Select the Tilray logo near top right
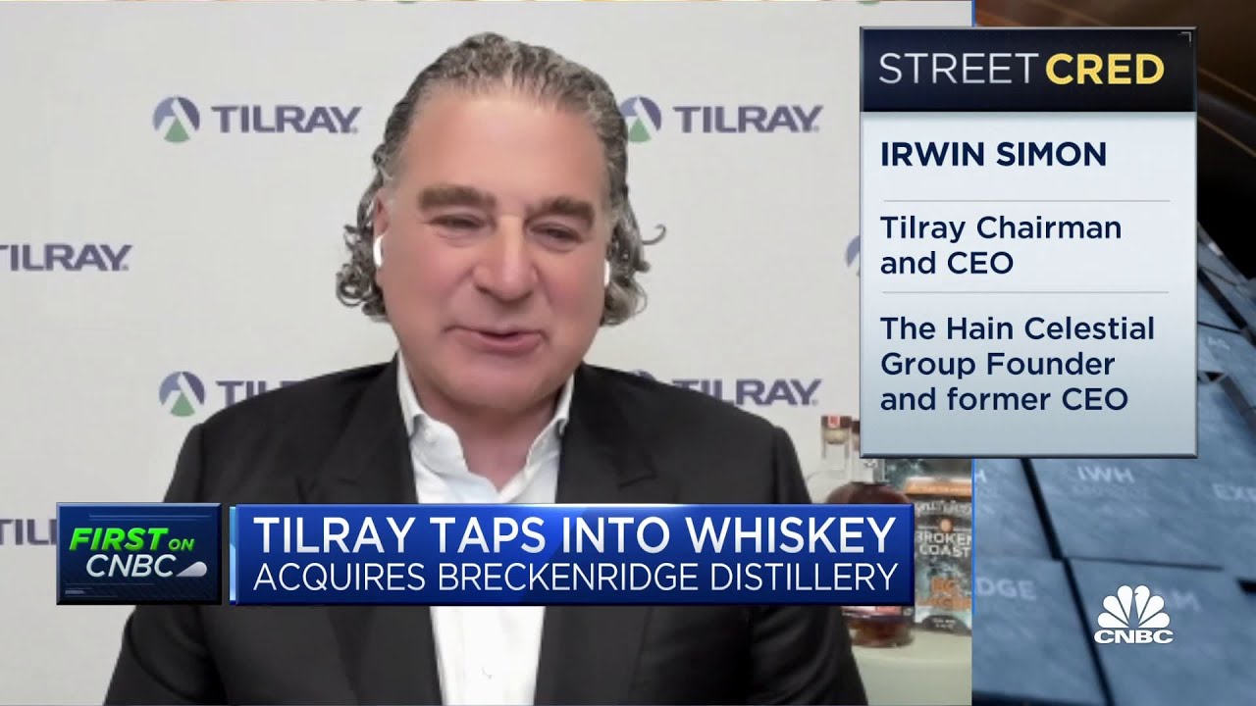 [730, 116]
